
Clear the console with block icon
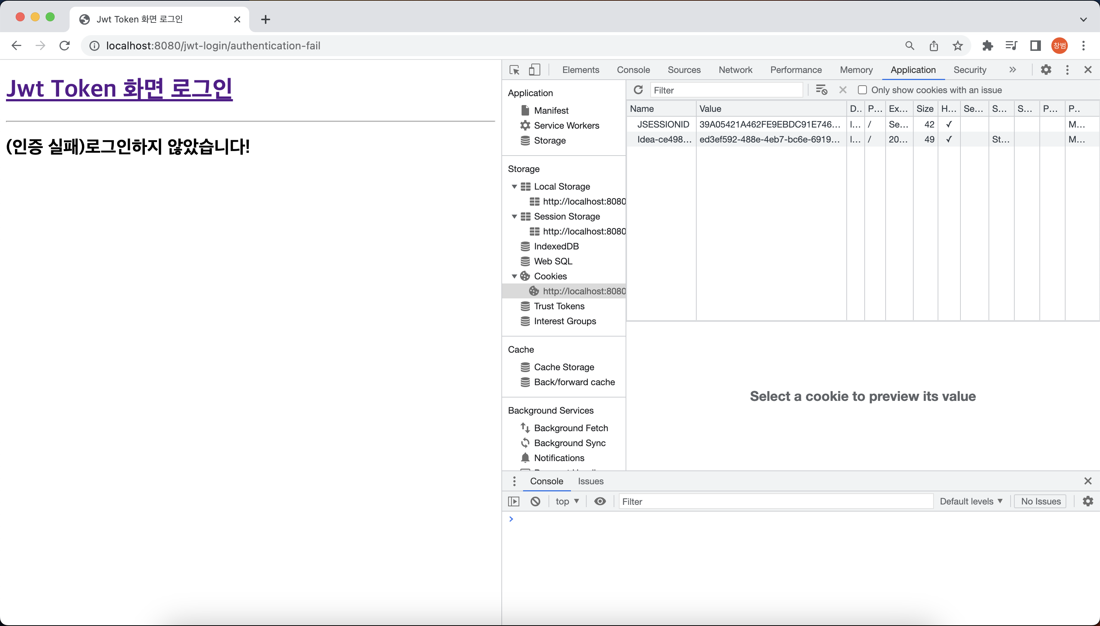point(535,501)
